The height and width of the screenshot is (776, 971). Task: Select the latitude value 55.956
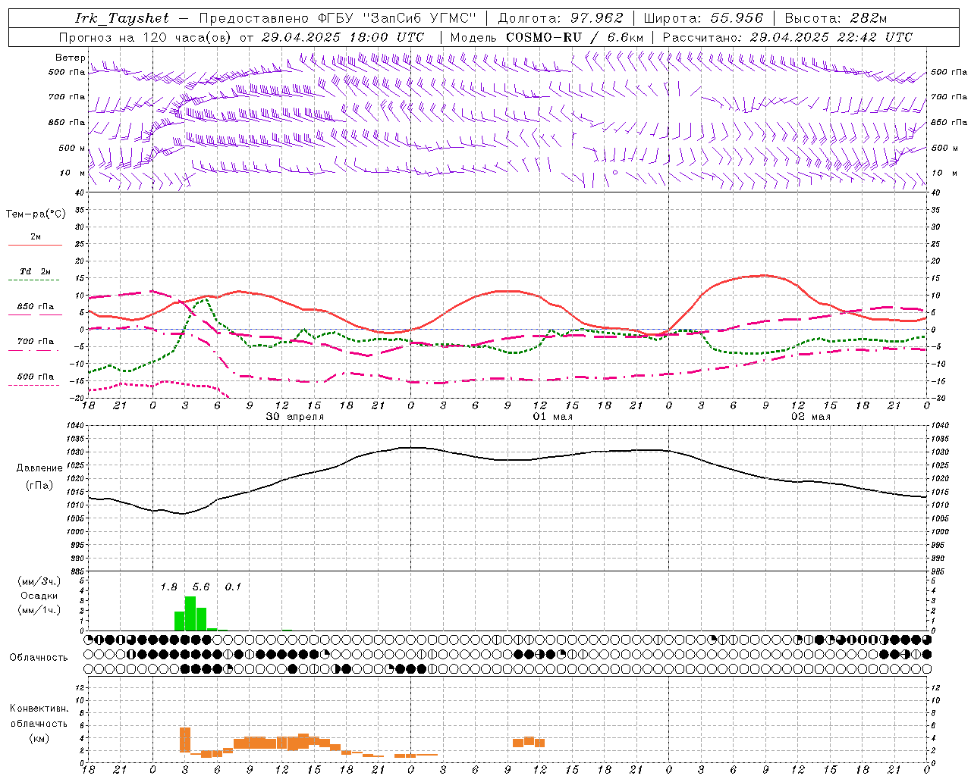point(736,18)
